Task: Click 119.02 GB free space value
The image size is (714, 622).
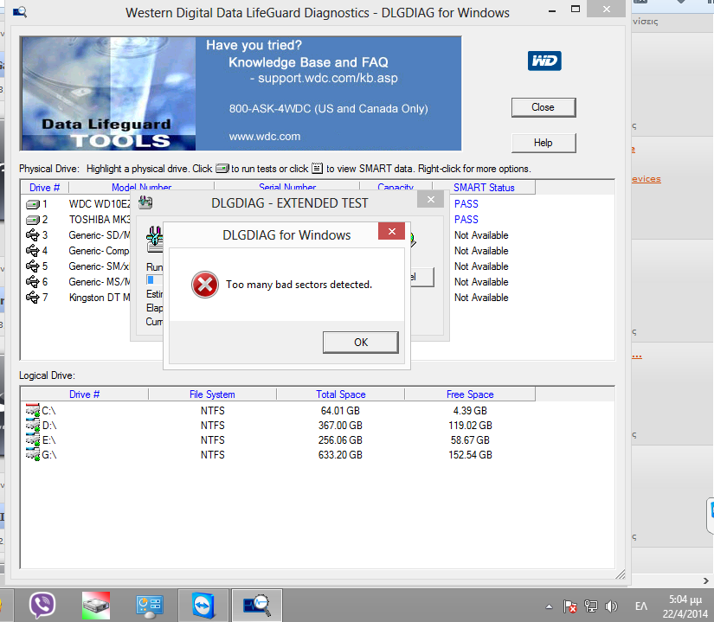Action: 470,425
